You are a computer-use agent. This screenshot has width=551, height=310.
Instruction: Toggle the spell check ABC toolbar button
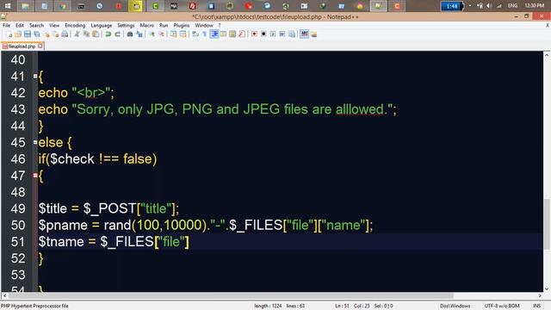[304, 34]
